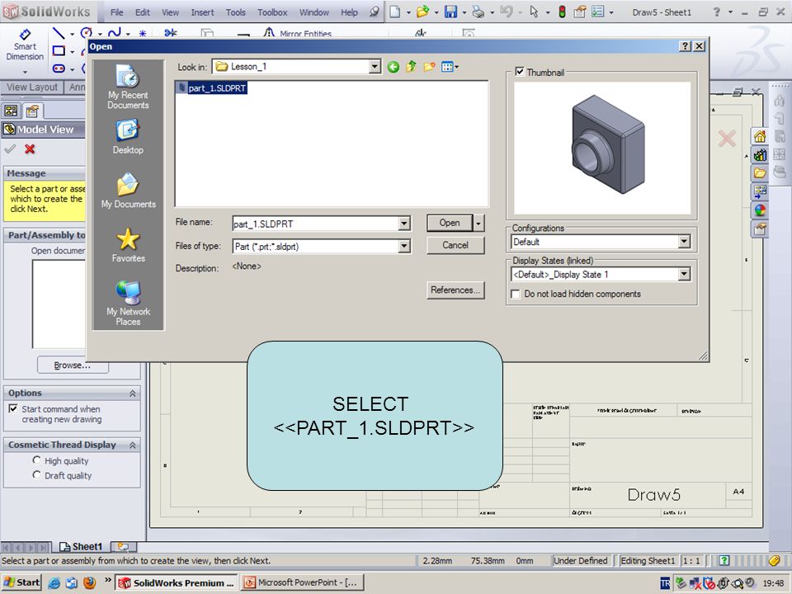
Task: Open the File name dropdown list
Action: (404, 224)
